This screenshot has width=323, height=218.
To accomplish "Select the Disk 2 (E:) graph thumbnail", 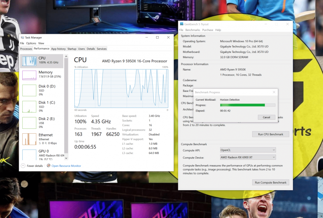I will pos(29,123).
